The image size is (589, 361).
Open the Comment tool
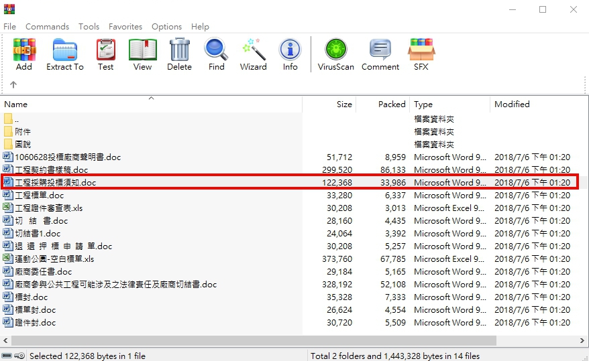[380, 50]
